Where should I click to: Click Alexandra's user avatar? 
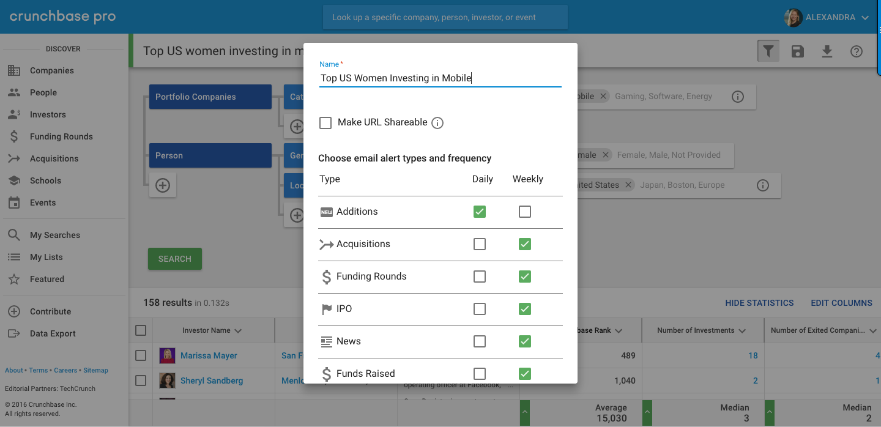[x=793, y=17]
